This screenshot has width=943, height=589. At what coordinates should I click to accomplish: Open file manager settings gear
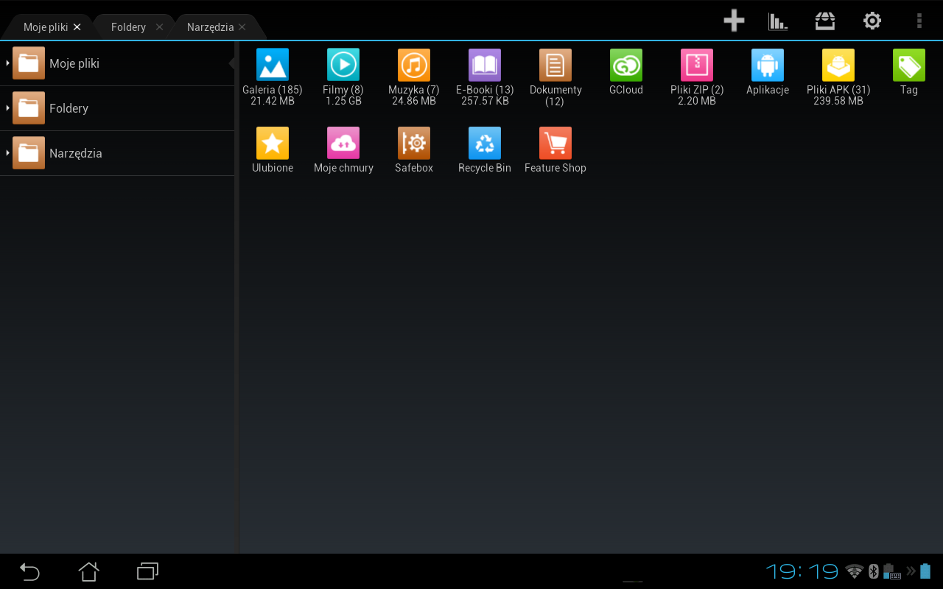(x=872, y=20)
